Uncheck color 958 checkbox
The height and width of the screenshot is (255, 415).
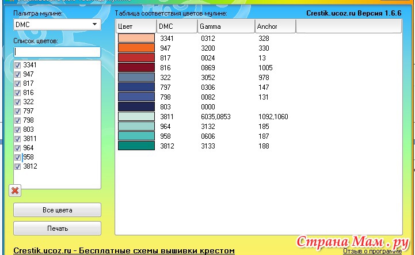(x=17, y=157)
